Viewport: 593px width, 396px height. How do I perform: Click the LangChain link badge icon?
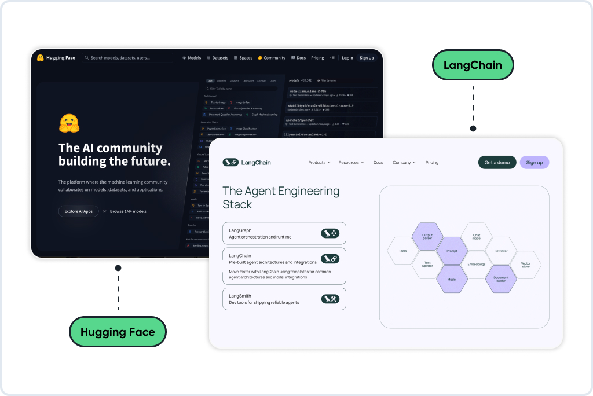[330, 259]
